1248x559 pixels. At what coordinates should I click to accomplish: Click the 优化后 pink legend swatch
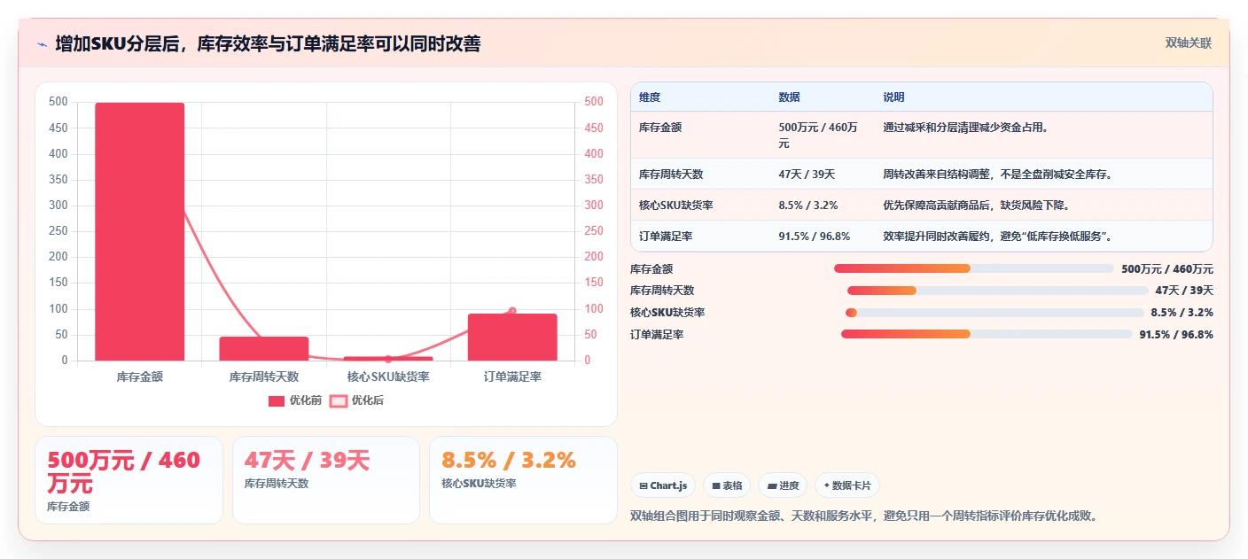tap(338, 400)
